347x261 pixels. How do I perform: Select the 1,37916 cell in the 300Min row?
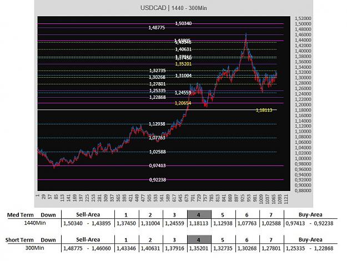pos(174,248)
